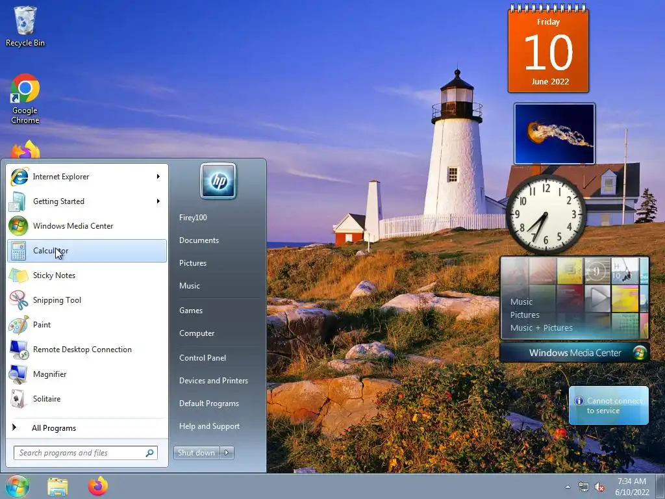Image resolution: width=665 pixels, height=499 pixels.
Task: Expand the Internet Explorer jump list arrow
Action: pyautogui.click(x=158, y=177)
